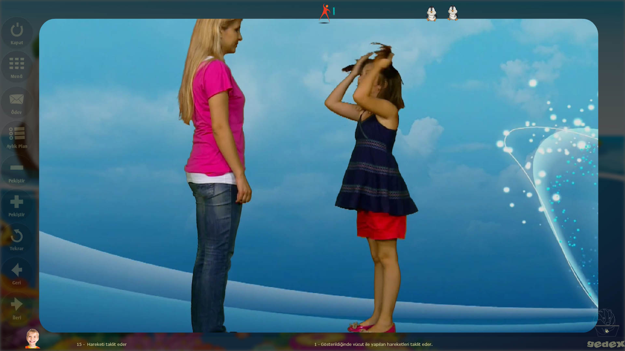Go forward with the İleri arrow

pos(17,305)
